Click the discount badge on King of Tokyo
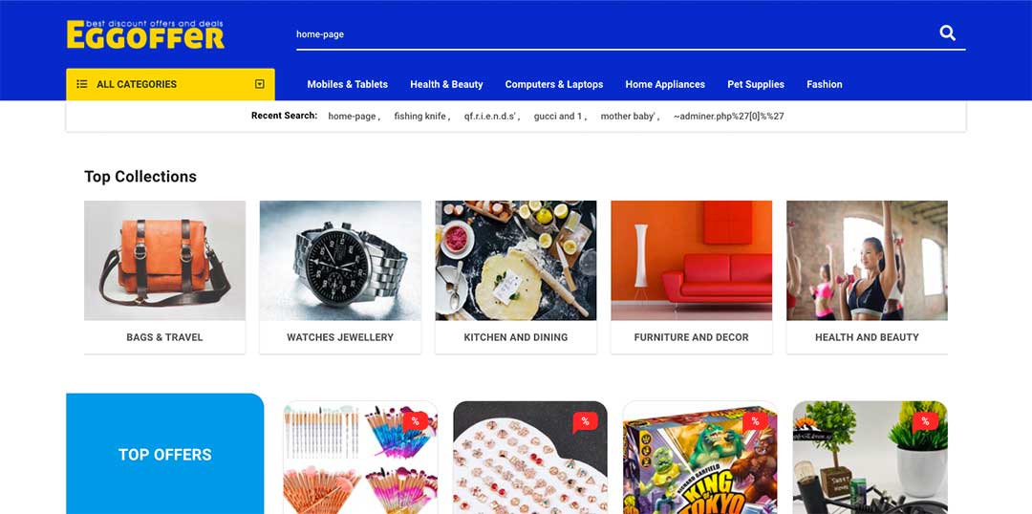The height and width of the screenshot is (514, 1032). click(755, 422)
